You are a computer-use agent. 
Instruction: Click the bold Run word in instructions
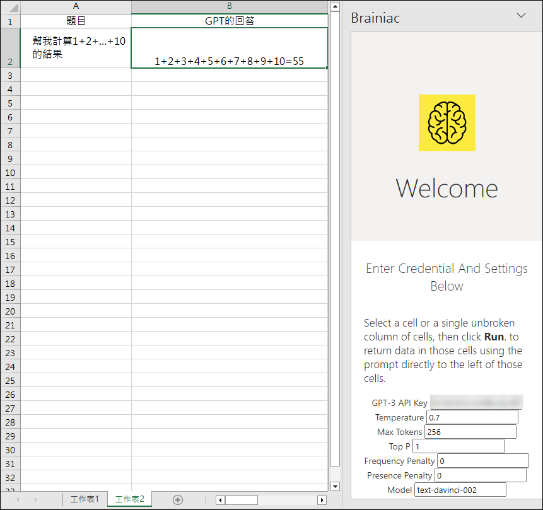(494, 337)
